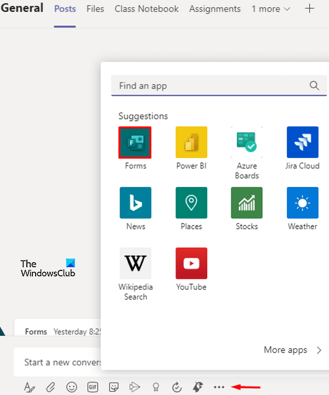This screenshot has height=395, width=329.
Task: Open the Assignments tab
Action: click(215, 9)
